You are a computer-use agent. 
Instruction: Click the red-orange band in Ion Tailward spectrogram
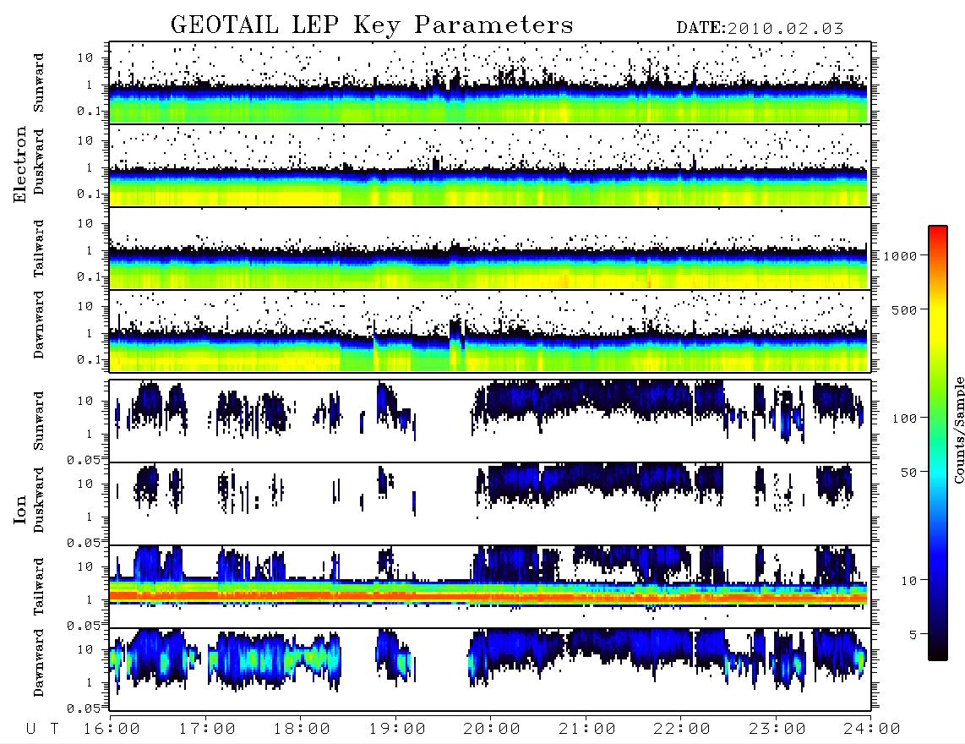tap(488, 597)
